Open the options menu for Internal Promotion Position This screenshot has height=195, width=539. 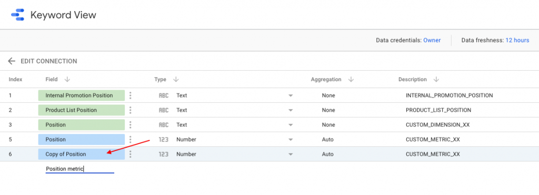tap(131, 95)
